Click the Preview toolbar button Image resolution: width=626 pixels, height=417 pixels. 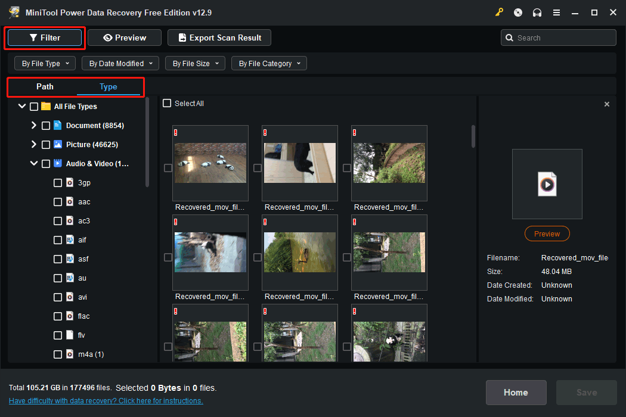(x=125, y=38)
